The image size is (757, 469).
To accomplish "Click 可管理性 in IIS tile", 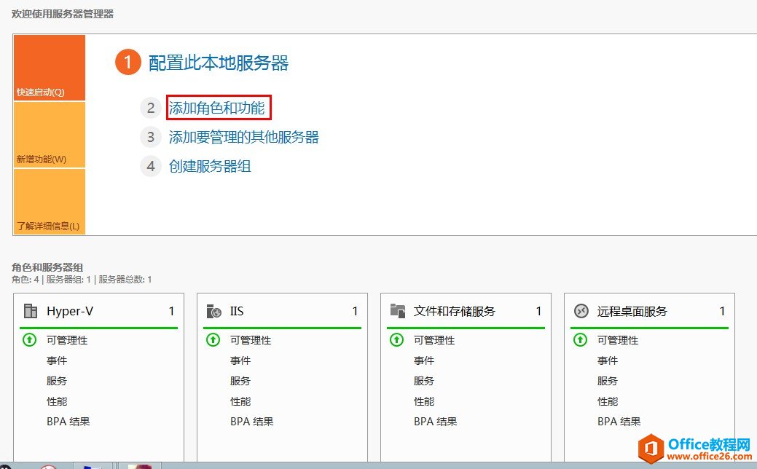I will pyautogui.click(x=251, y=340).
